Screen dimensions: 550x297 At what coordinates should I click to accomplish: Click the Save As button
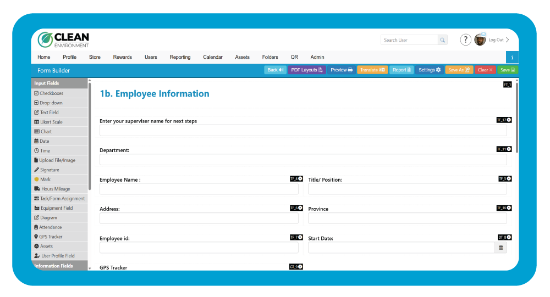(459, 70)
